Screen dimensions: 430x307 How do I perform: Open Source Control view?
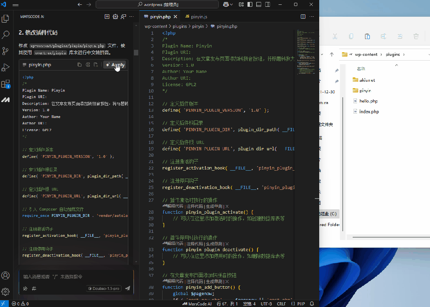coord(6,51)
